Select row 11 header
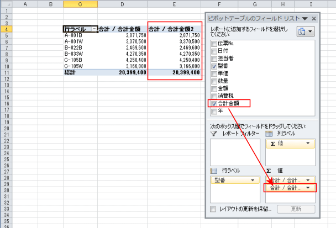 coord(7,72)
